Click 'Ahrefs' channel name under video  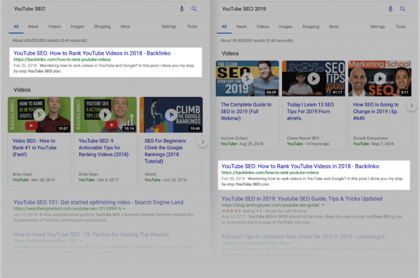(150, 174)
